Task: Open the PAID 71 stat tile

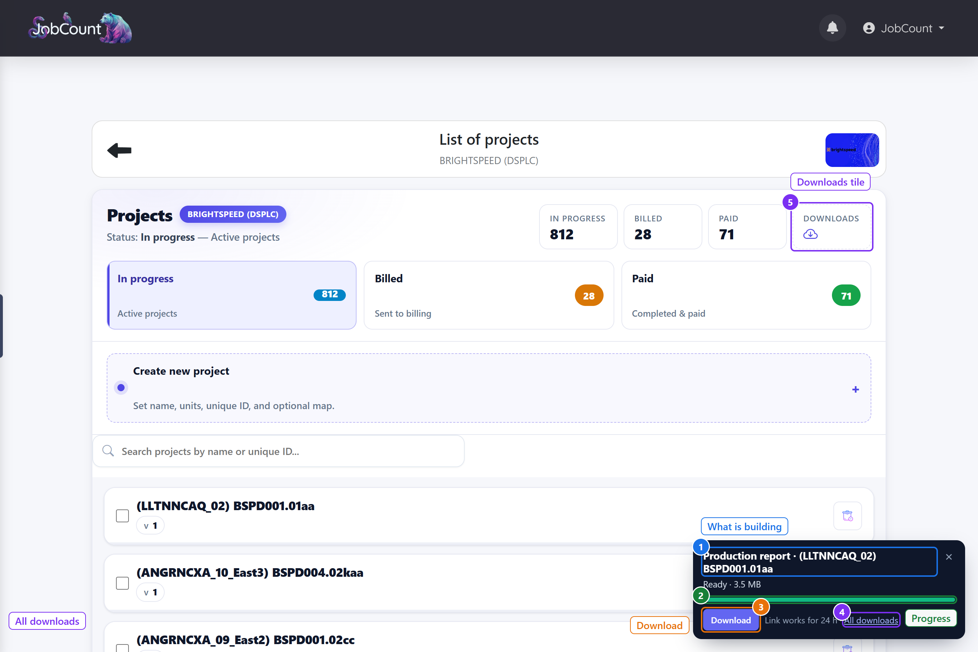Action: pyautogui.click(x=747, y=227)
